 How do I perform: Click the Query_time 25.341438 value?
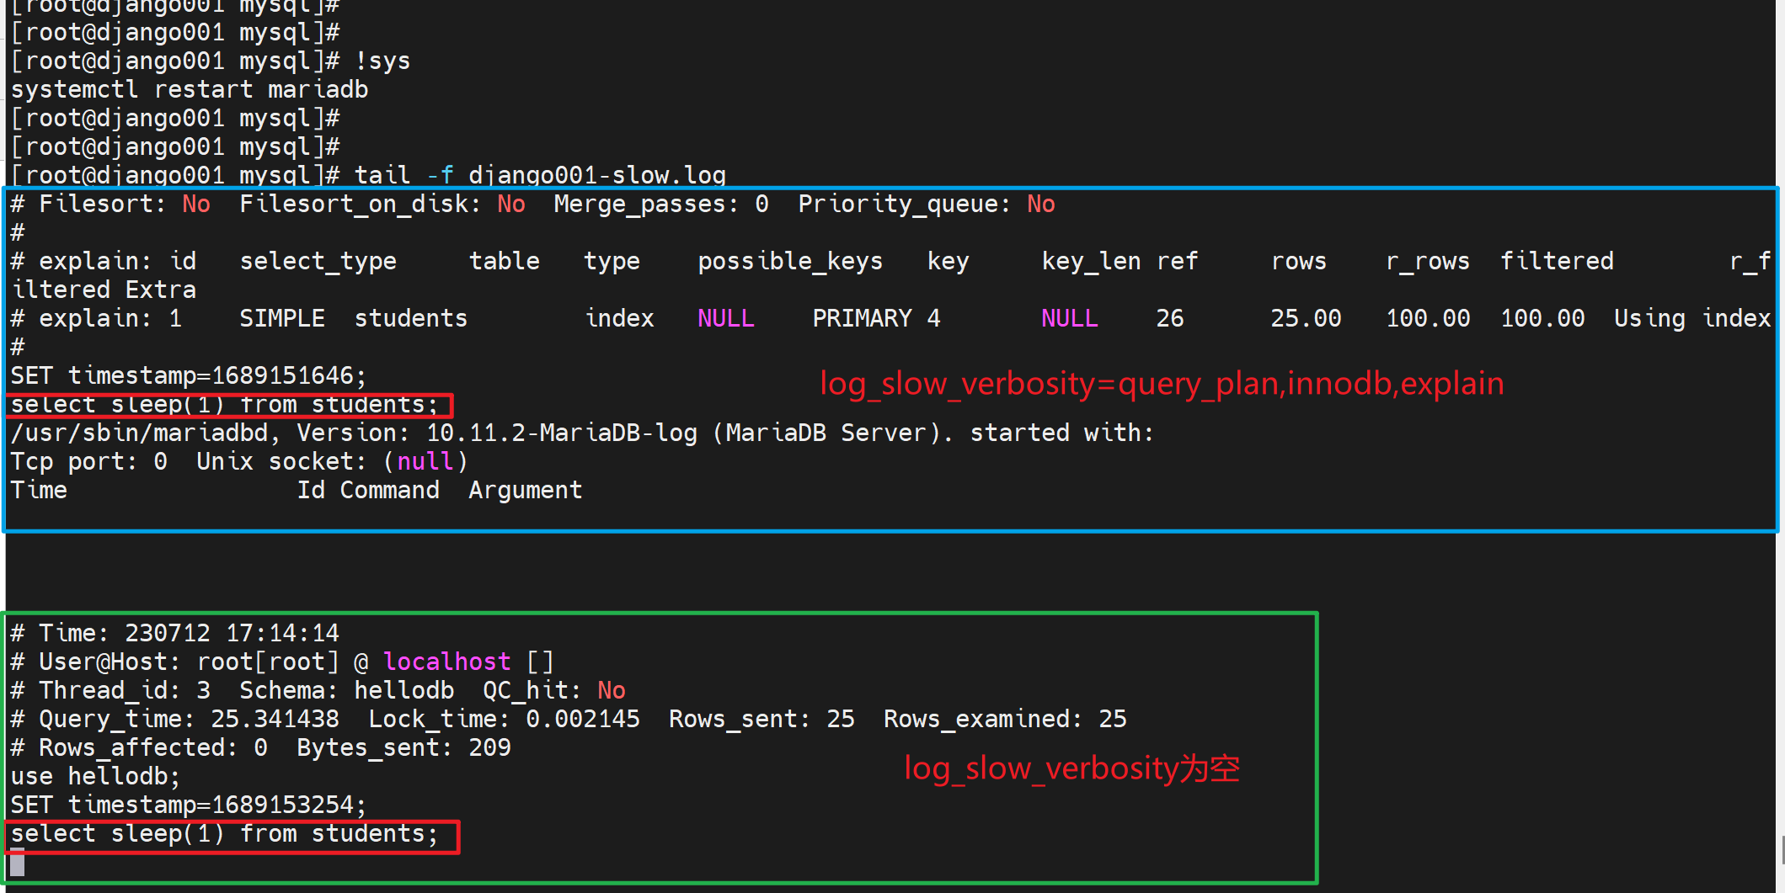(275, 719)
